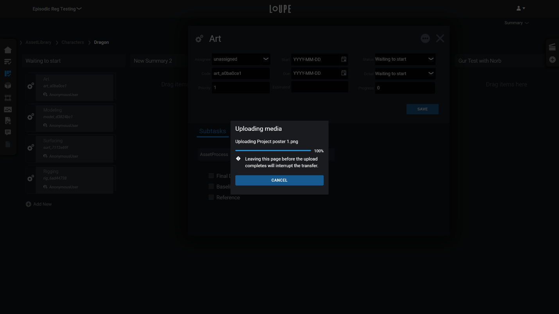The height and width of the screenshot is (314, 559).
Task: Open the Assignee unassigned dropdown
Action: (241, 59)
